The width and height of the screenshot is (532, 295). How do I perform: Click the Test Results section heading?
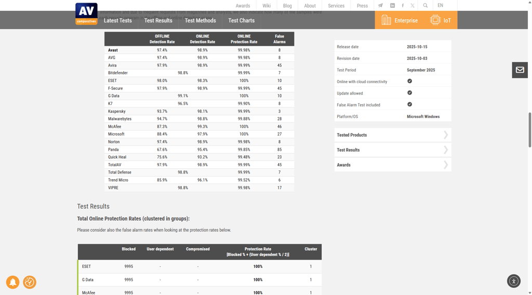coord(94,206)
